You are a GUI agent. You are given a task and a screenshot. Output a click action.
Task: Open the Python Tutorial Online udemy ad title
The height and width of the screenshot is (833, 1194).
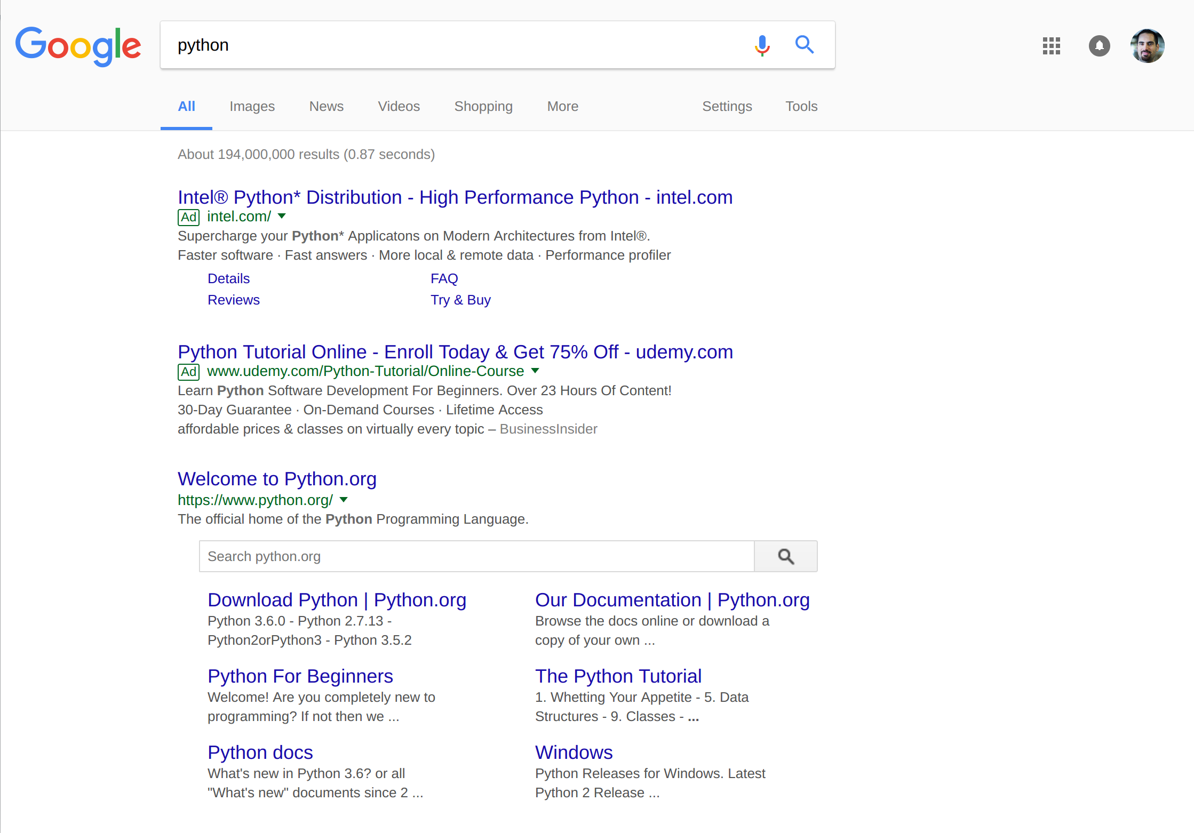click(455, 352)
